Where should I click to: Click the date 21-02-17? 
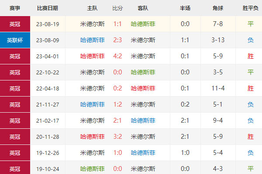pos(48,121)
